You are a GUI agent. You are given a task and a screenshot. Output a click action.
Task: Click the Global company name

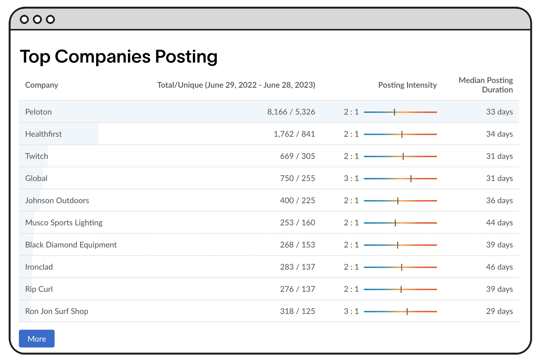[36, 178]
